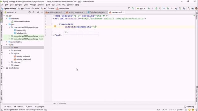Open the Logcat tool window

coord(40,107)
